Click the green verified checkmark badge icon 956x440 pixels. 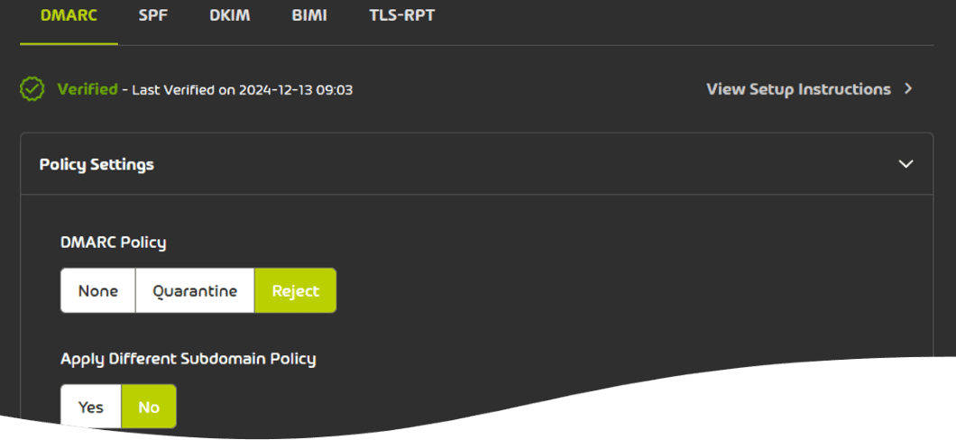click(x=32, y=89)
